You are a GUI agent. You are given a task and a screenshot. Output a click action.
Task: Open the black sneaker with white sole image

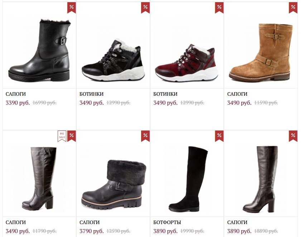(113, 60)
